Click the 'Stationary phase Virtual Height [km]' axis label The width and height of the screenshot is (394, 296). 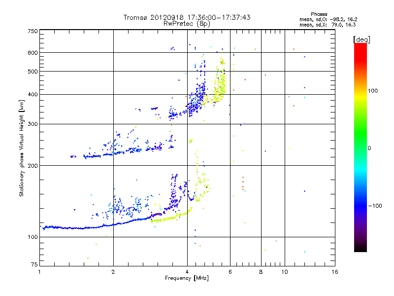tap(21, 148)
